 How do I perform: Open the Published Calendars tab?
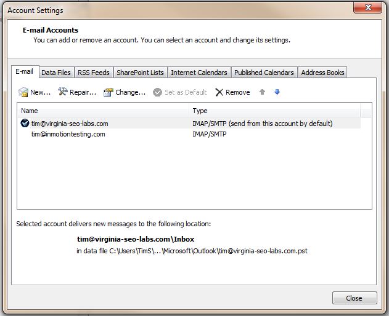point(264,73)
